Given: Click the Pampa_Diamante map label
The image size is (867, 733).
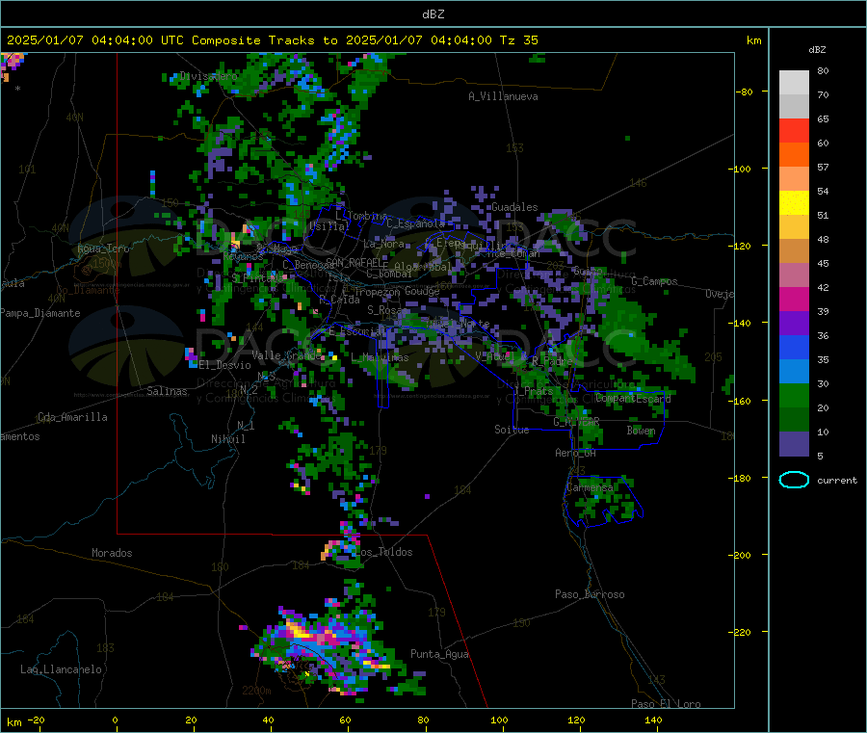Looking at the screenshot, I should 40,313.
